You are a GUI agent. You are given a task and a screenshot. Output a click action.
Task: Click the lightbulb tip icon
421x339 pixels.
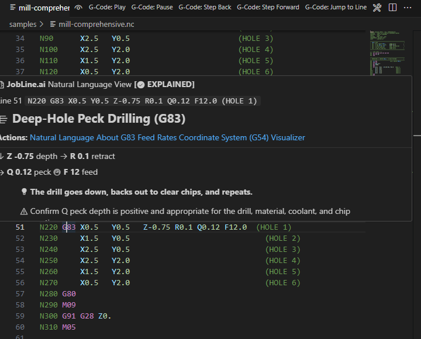24,192
